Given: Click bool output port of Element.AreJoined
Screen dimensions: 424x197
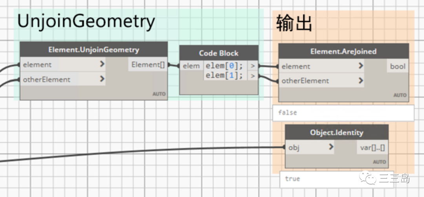Looking at the screenshot, I should pyautogui.click(x=397, y=66).
